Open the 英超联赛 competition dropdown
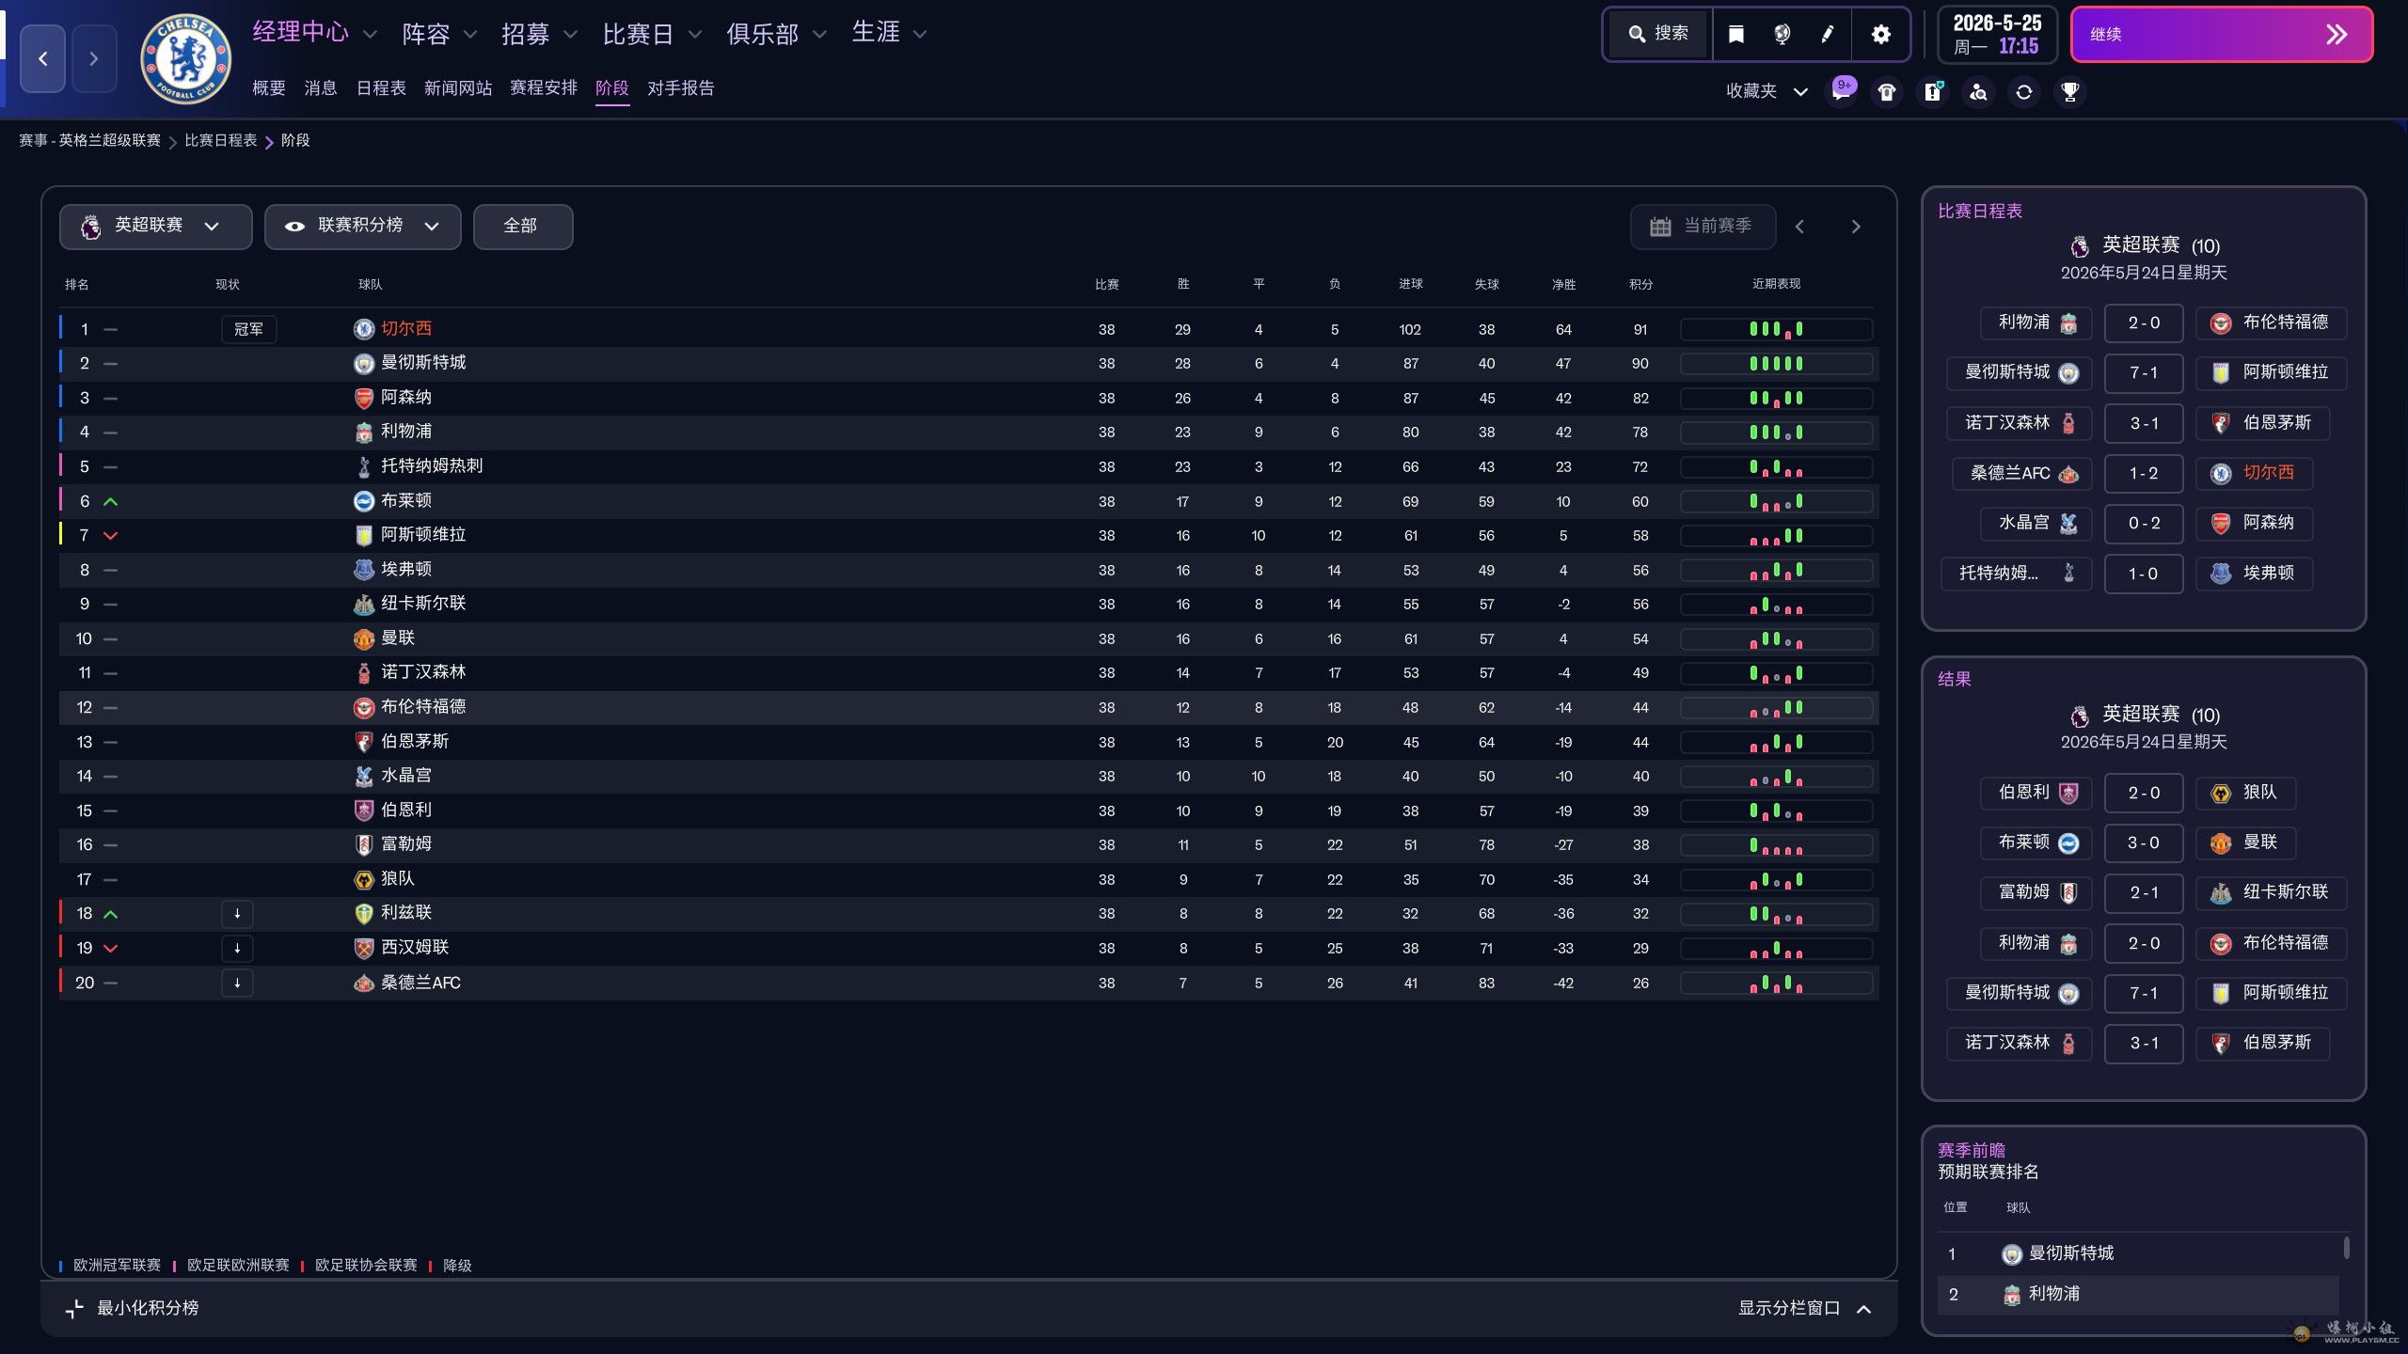This screenshot has width=2408, height=1354. (155, 227)
